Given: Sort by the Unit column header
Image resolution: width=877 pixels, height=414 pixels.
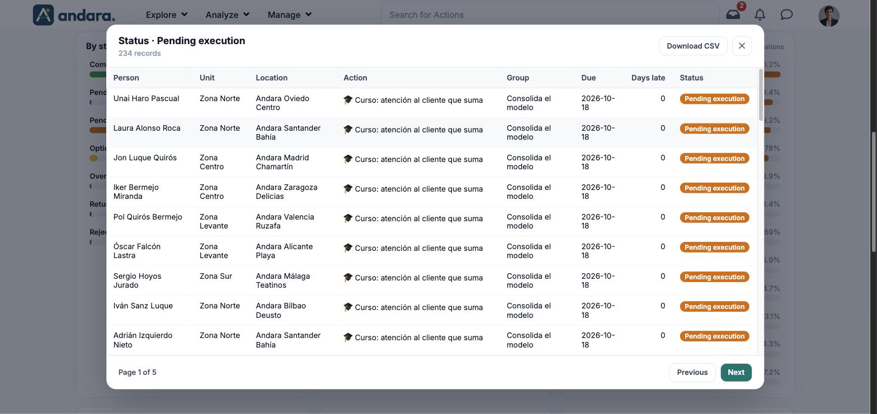Looking at the screenshot, I should pos(207,78).
